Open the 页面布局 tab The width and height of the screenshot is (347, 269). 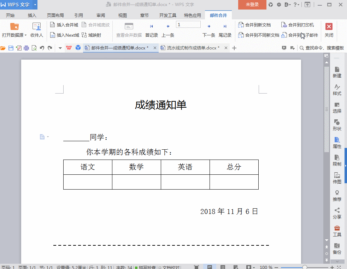pos(55,15)
